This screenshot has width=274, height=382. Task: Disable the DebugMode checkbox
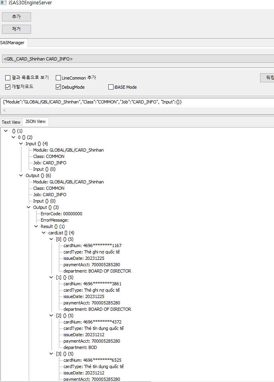pos(58,87)
